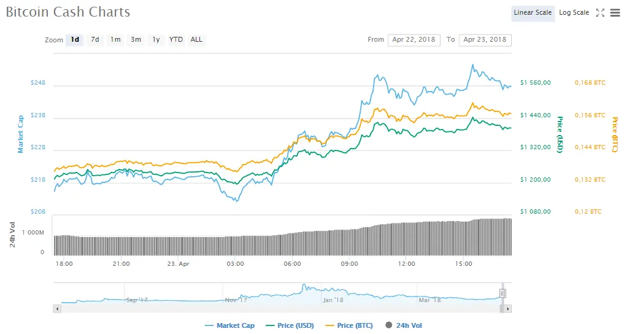Image resolution: width=627 pixels, height=334 pixels.
Task: Click the 0,168 BTC axis label
Action: coord(590,83)
